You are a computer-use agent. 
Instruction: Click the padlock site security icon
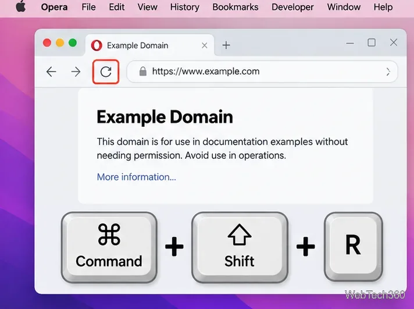[143, 72]
